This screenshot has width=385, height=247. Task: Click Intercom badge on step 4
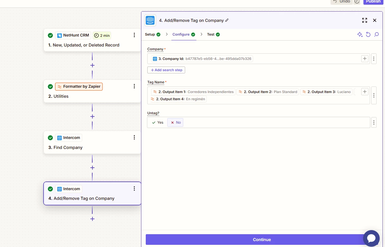click(x=68, y=189)
